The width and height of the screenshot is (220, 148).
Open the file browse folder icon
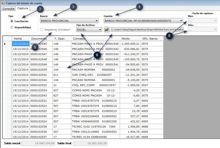click(x=107, y=30)
